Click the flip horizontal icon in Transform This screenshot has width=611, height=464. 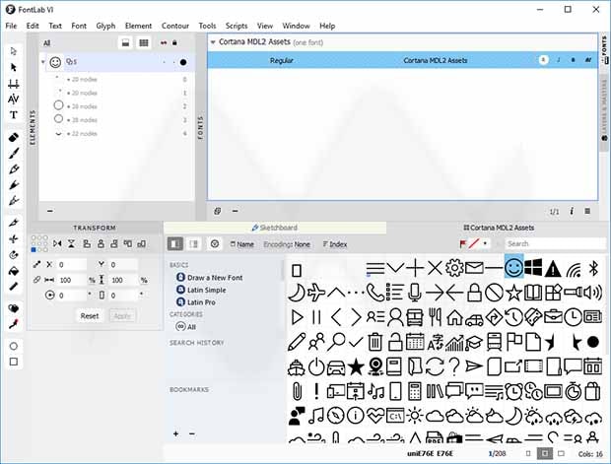(57, 243)
